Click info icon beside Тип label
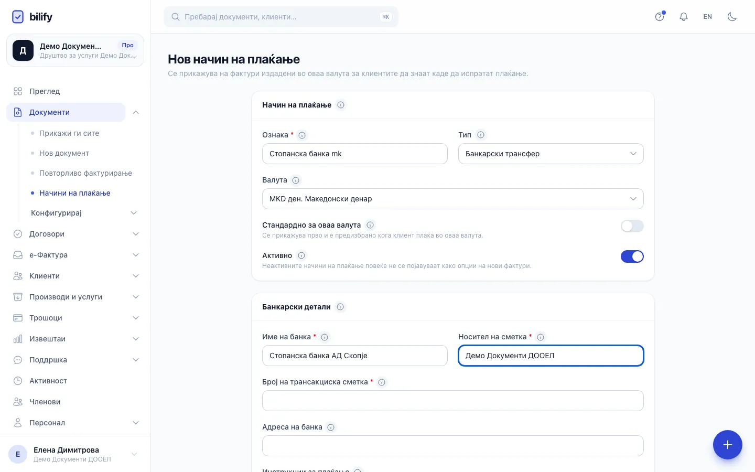This screenshot has width=755, height=472. 481,135
